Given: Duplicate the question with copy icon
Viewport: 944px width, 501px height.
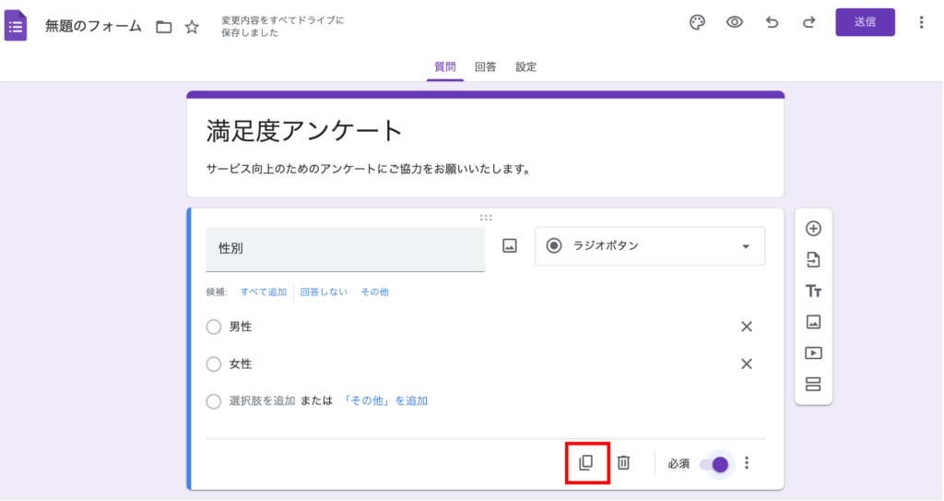Looking at the screenshot, I should (x=586, y=463).
